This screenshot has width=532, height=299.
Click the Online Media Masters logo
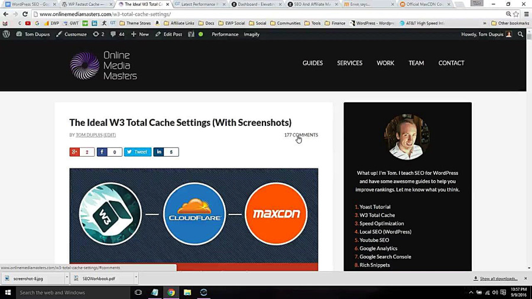pyautogui.click(x=103, y=66)
